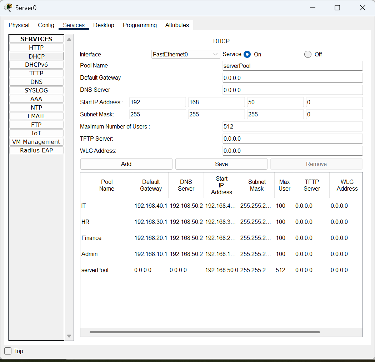Select the Finance pool row
The height and width of the screenshot is (362, 375).
pos(221,238)
